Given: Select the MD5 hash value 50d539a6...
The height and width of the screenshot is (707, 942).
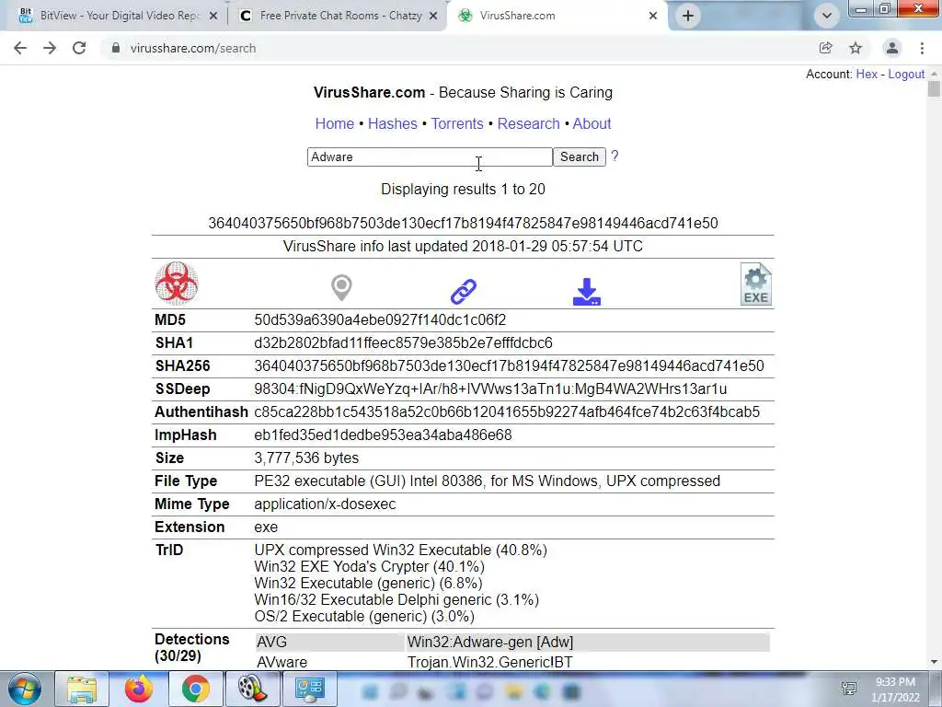Looking at the screenshot, I should pyautogui.click(x=380, y=319).
